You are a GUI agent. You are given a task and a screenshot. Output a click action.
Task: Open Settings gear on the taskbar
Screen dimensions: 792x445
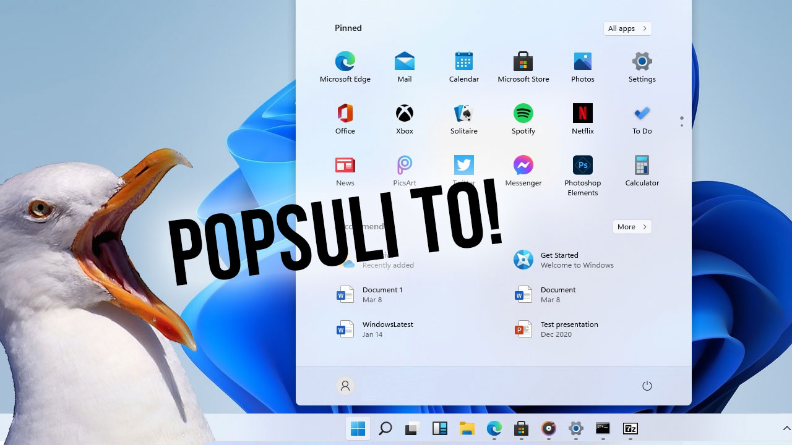(575, 428)
